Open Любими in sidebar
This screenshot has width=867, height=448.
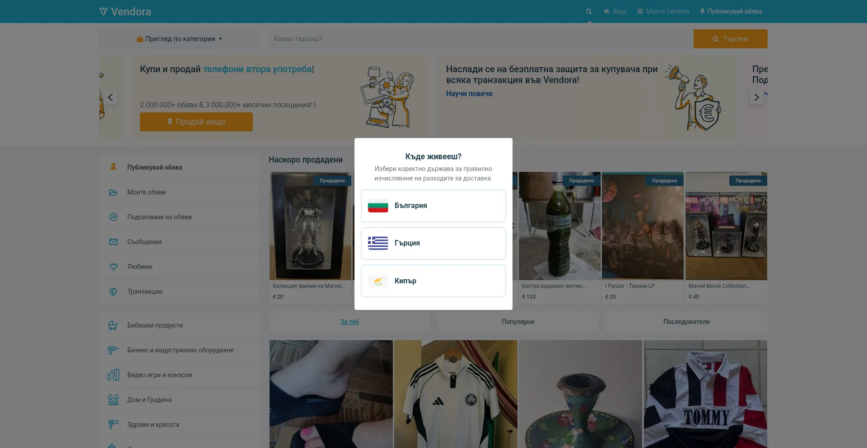coord(179,267)
